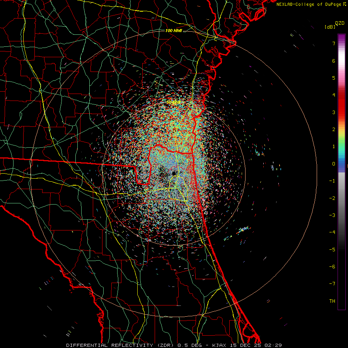The height and width of the screenshot is (348, 348).
Task: Click the -5 value on the dB scale
Action: point(332,250)
